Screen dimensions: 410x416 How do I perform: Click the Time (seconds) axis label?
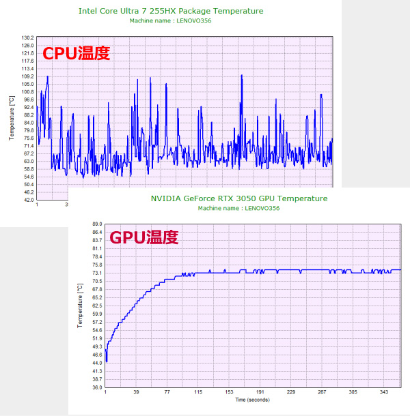click(x=254, y=399)
